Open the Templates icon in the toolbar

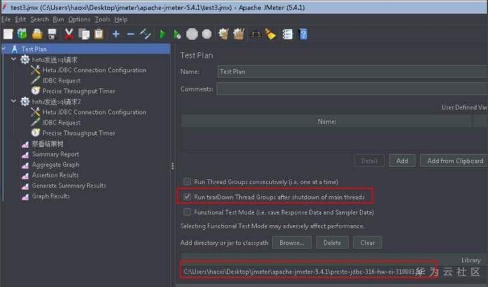(x=22, y=34)
